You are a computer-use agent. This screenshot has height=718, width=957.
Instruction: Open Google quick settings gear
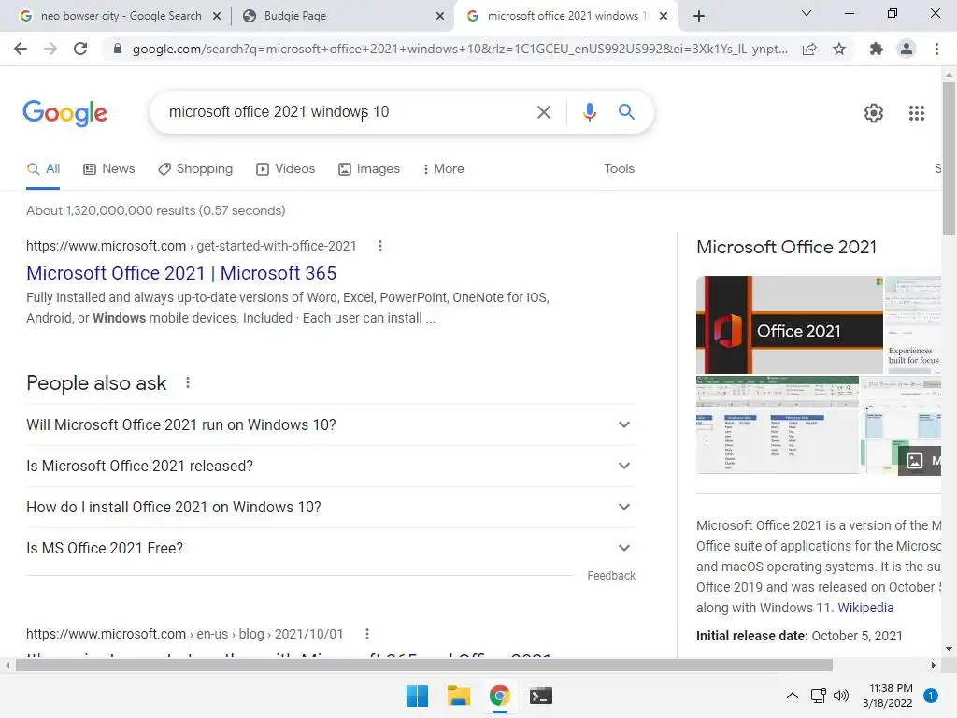click(874, 113)
